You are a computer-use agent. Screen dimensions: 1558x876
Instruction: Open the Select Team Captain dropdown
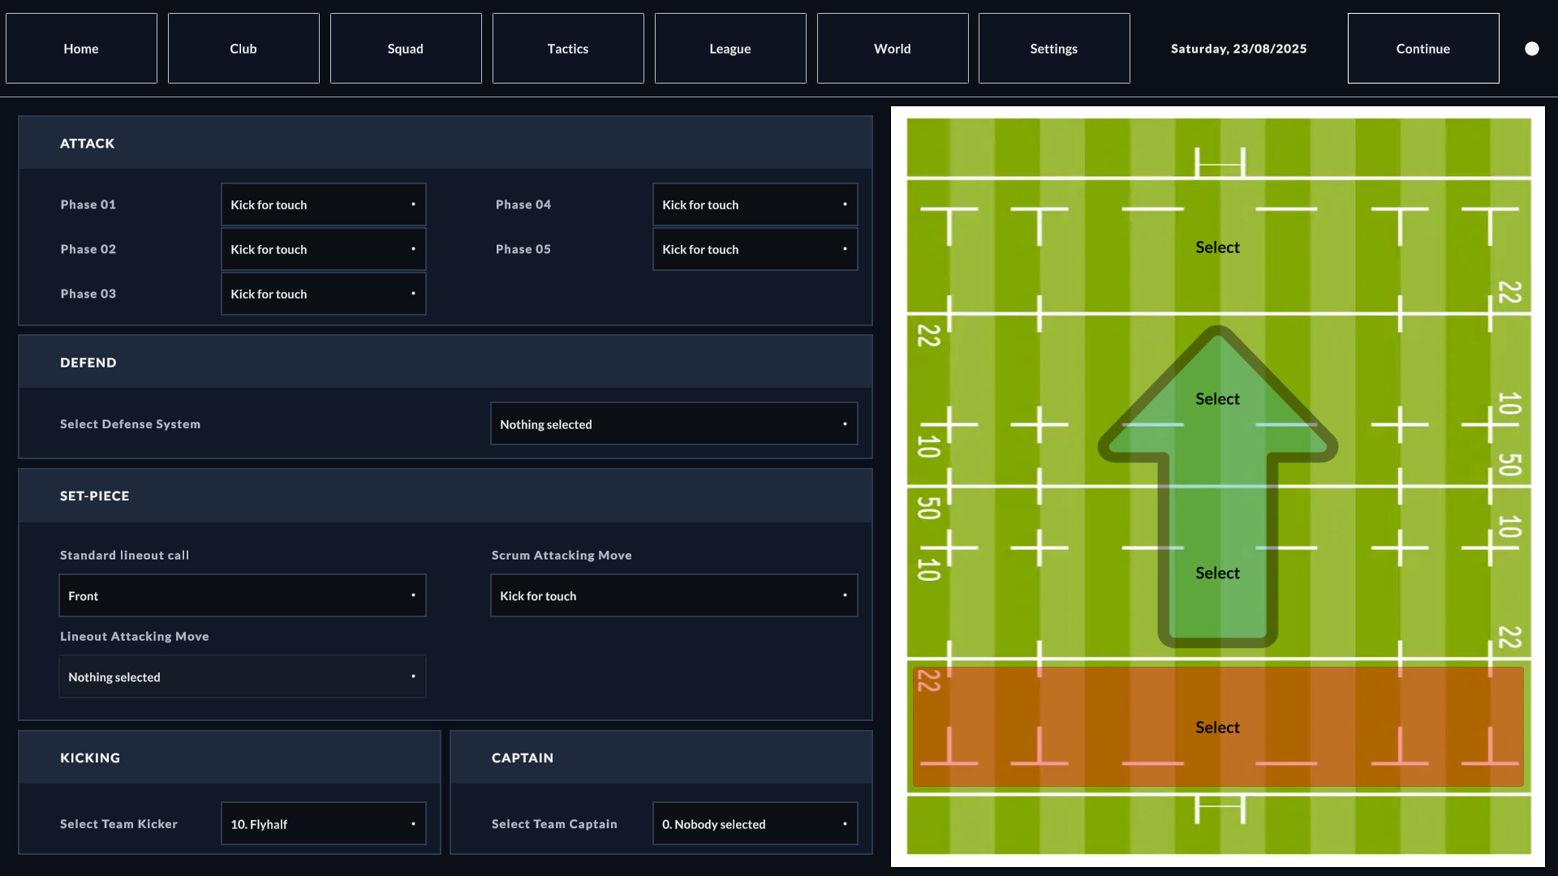pos(754,823)
